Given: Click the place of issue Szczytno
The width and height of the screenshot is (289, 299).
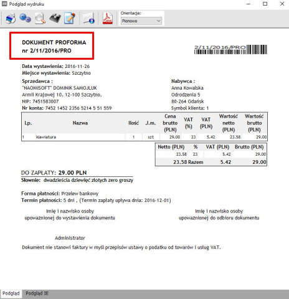Looking at the screenshot, I should 81,73.
